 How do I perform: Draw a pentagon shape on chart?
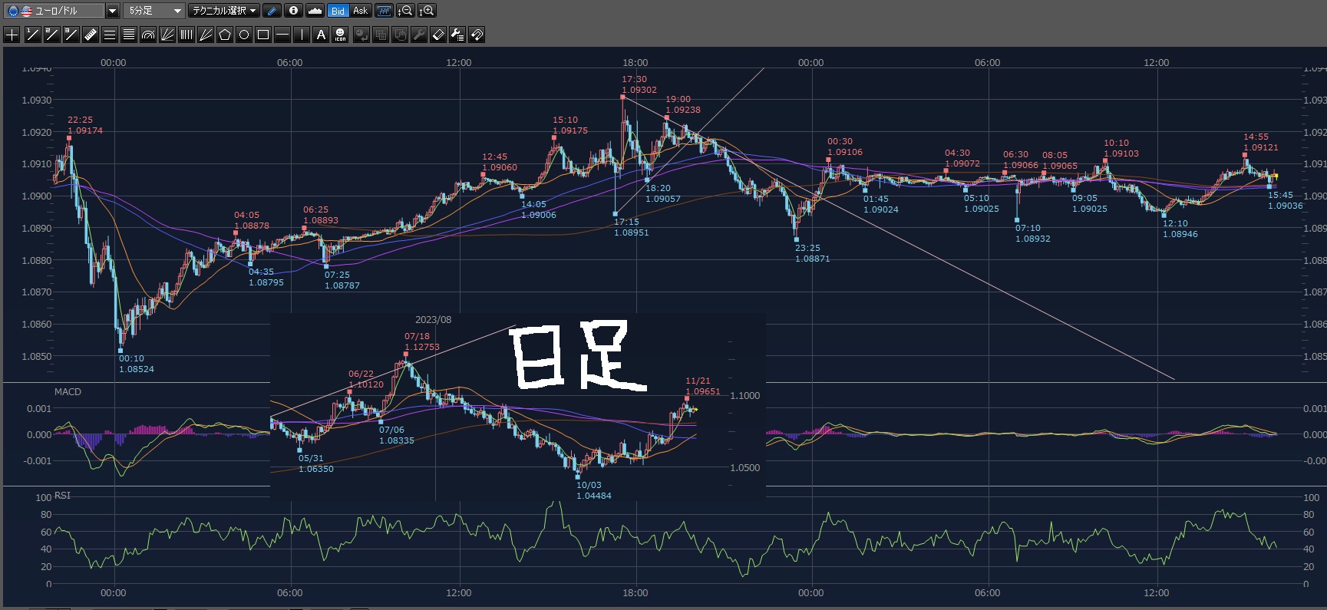click(225, 35)
